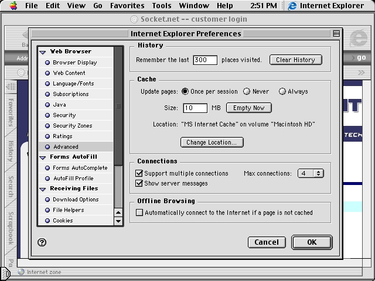This screenshot has height=281, width=375.
Task: Select the Once per session radio button
Action: [x=185, y=91]
